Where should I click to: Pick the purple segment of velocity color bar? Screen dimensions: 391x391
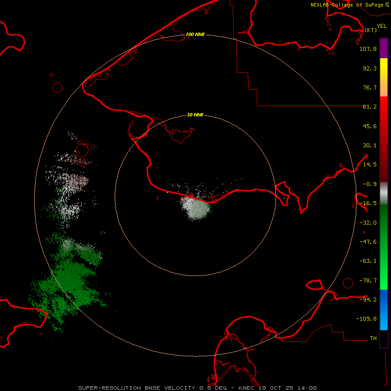click(384, 48)
